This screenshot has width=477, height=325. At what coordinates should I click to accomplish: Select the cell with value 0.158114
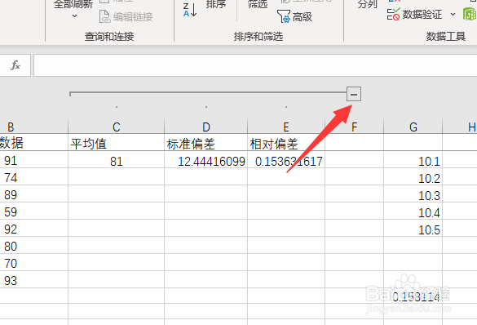413,296
